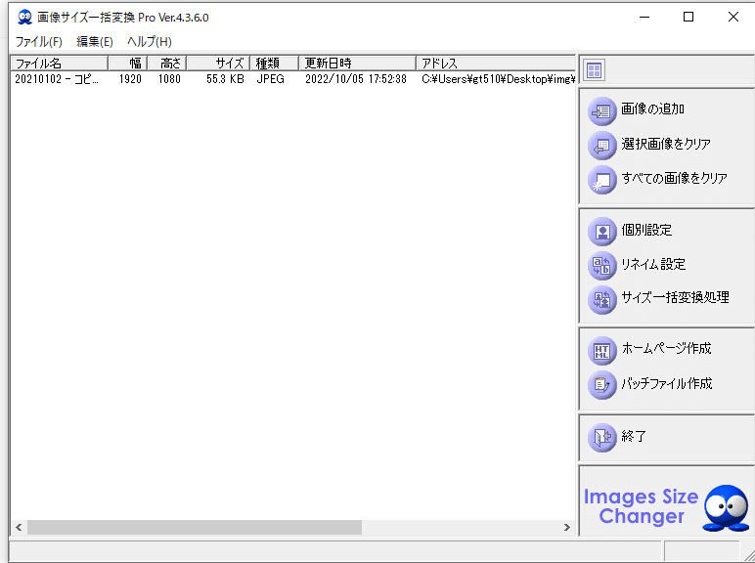Click the 画像の追加 (add images) icon
This screenshot has height=563, width=755.
pos(601,111)
